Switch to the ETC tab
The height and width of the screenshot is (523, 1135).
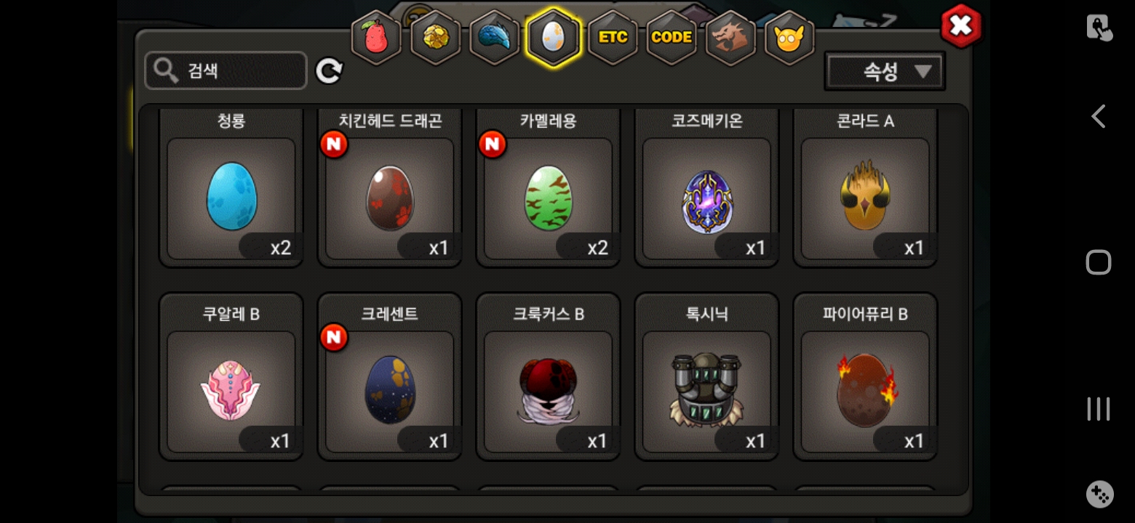613,38
